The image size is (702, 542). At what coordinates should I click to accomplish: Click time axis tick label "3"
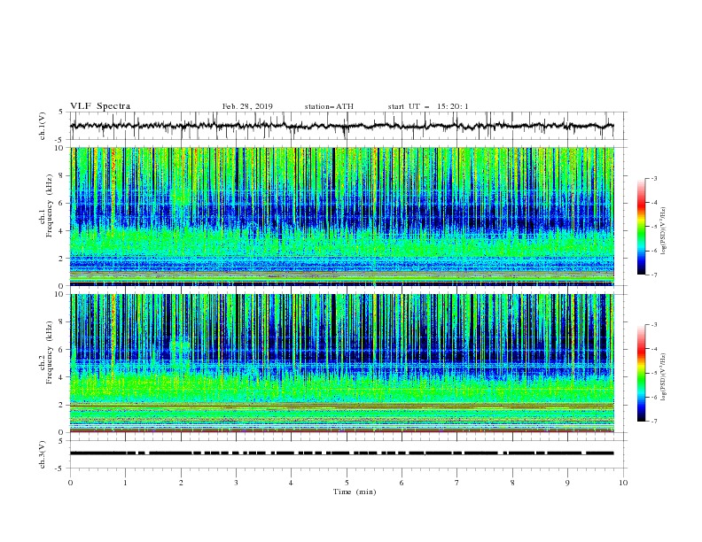236,483
